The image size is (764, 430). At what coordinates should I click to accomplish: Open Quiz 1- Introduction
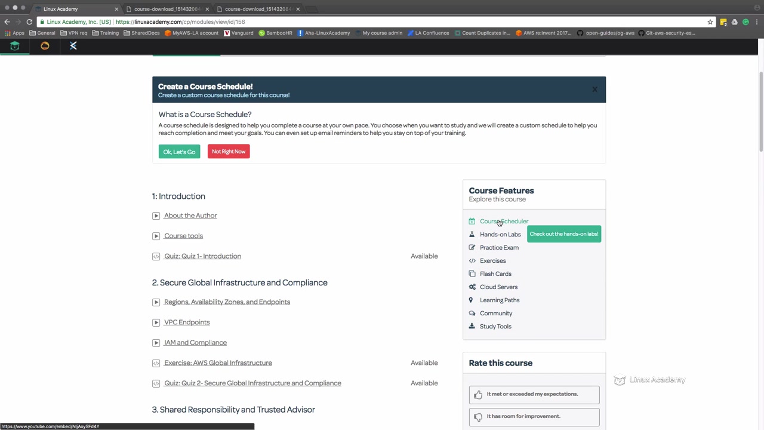click(202, 256)
